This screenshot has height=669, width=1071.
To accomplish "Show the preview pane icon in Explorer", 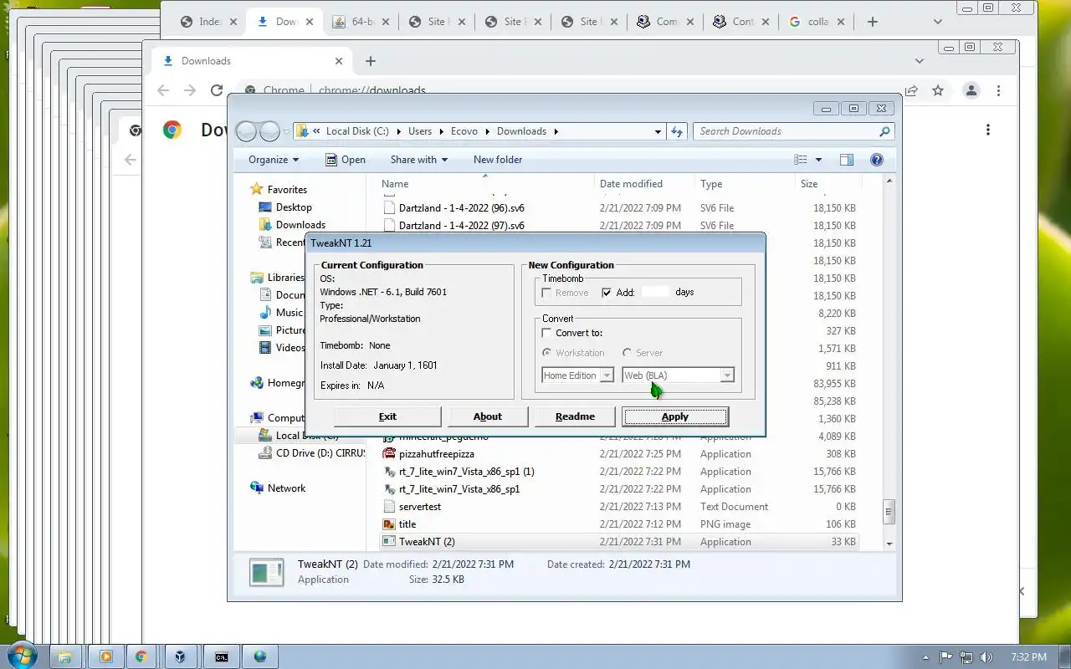I will (847, 160).
